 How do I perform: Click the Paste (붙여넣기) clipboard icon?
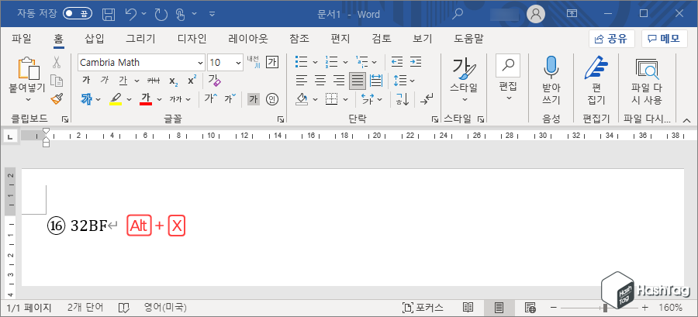click(x=29, y=68)
